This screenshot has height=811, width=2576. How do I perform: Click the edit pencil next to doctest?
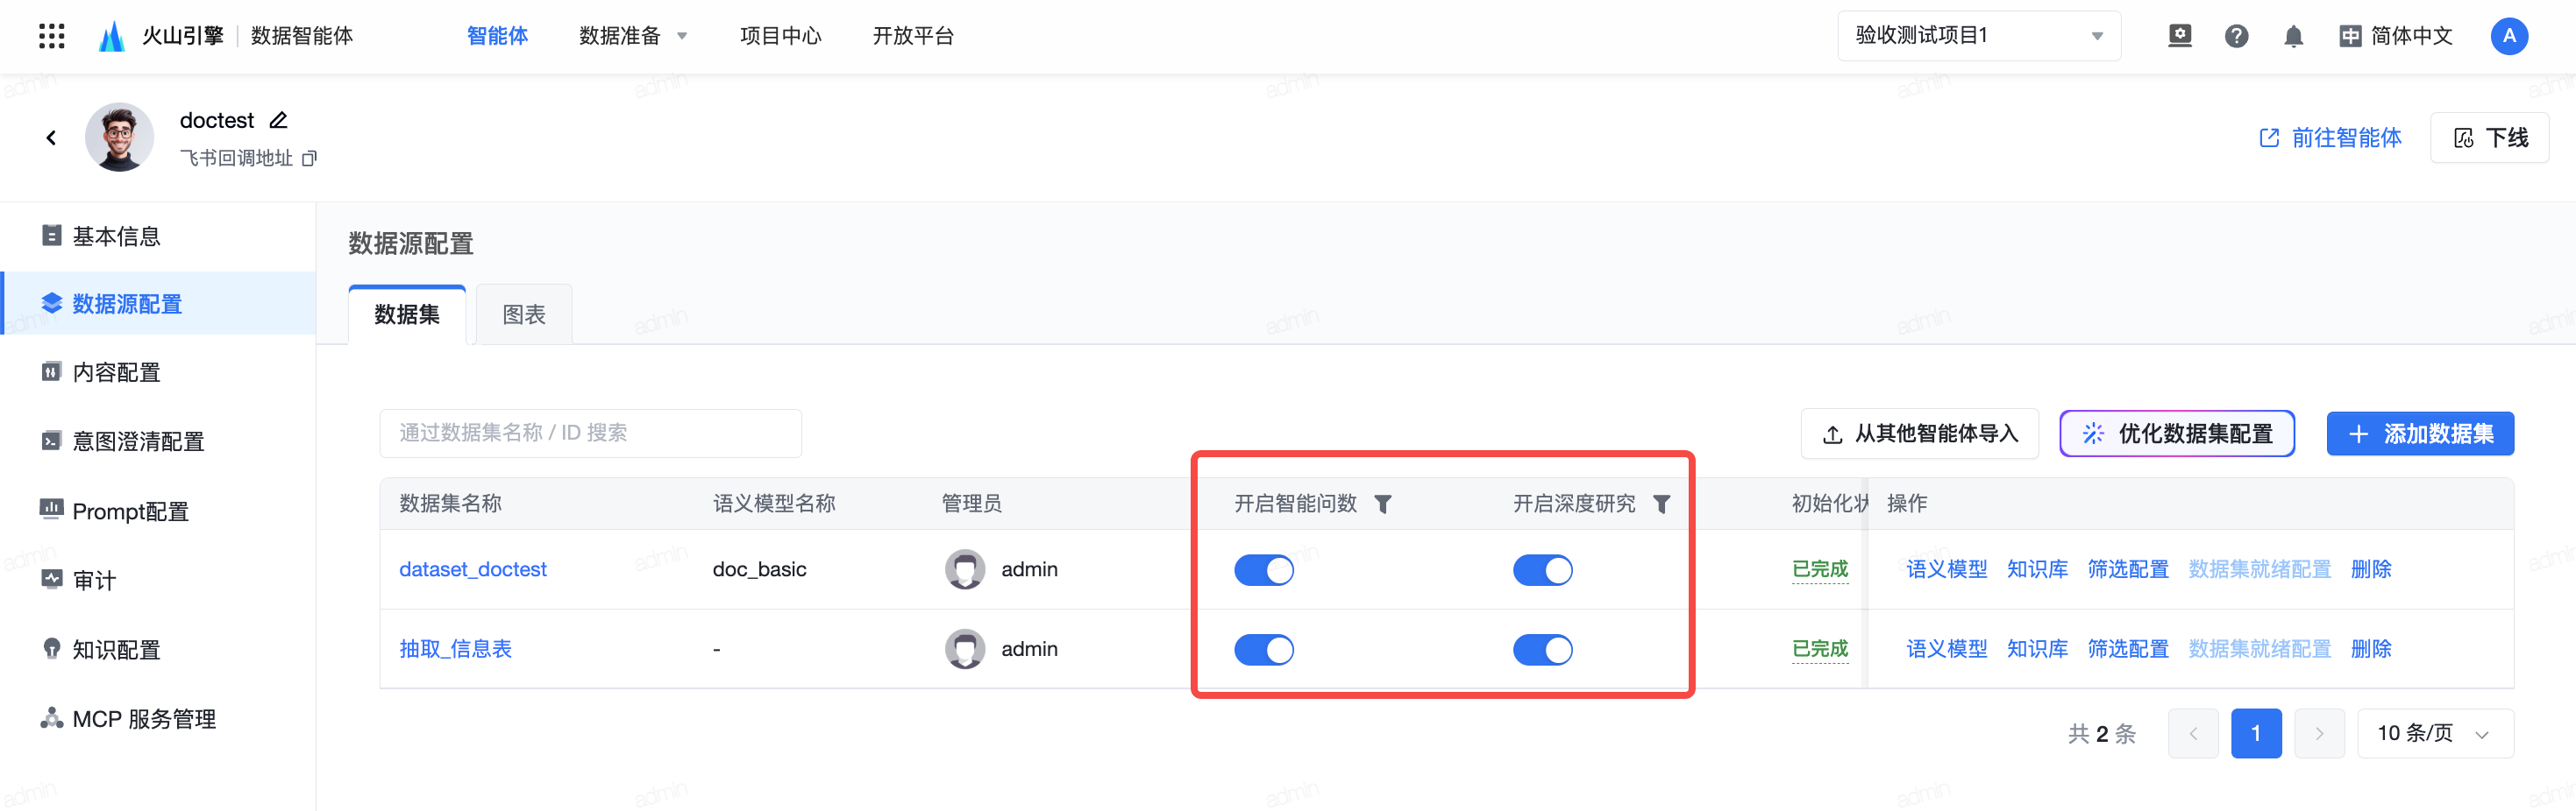[x=279, y=121]
